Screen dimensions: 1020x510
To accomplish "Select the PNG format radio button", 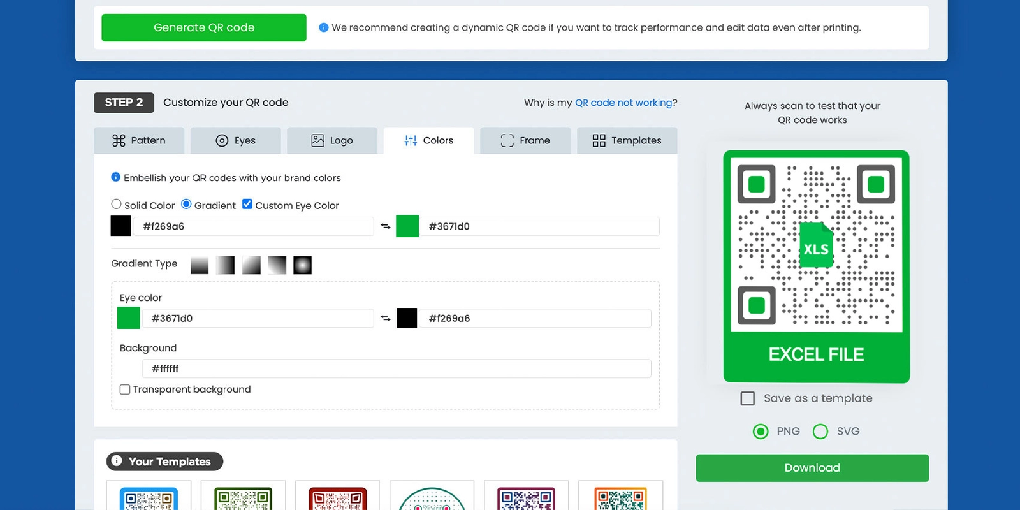I will [x=761, y=432].
